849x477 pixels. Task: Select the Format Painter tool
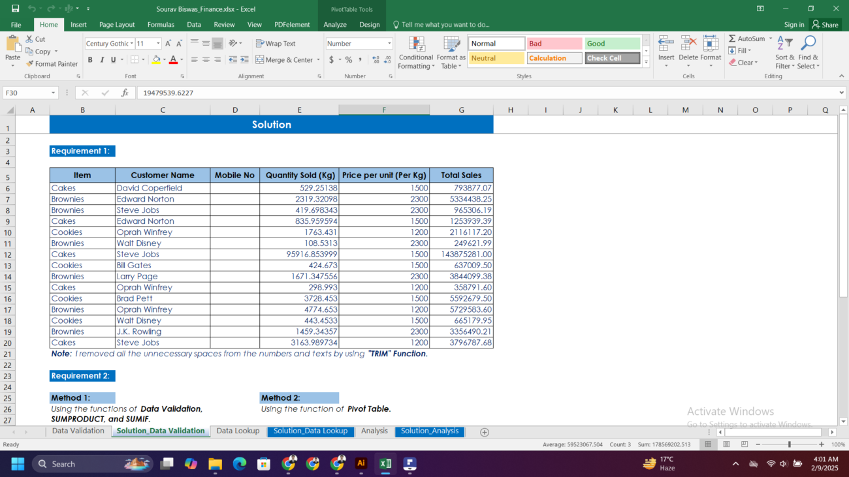pyautogui.click(x=52, y=64)
